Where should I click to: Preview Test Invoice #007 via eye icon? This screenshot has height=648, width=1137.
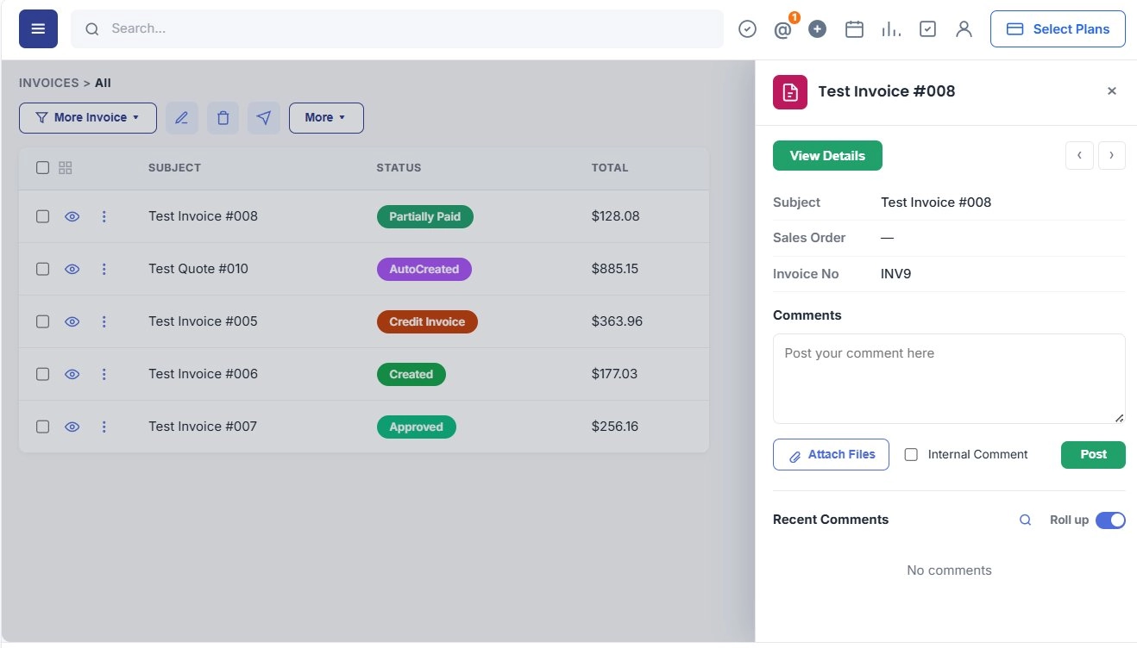[x=72, y=427]
